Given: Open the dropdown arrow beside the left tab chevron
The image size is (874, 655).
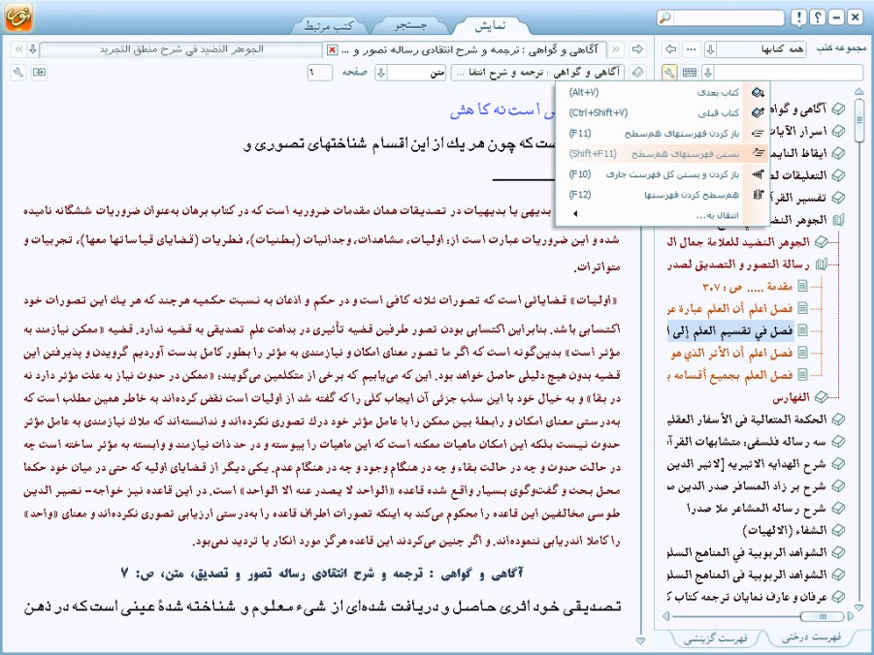Looking at the screenshot, I should [x=33, y=49].
